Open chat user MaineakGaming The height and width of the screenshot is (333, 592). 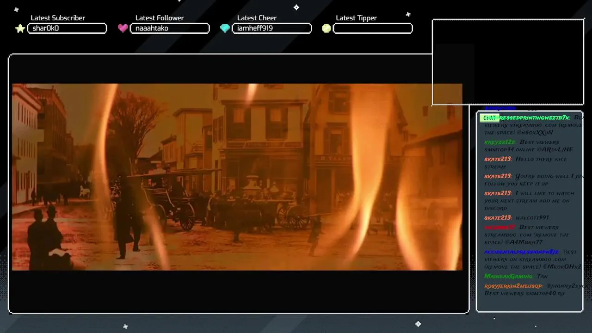pos(508,277)
